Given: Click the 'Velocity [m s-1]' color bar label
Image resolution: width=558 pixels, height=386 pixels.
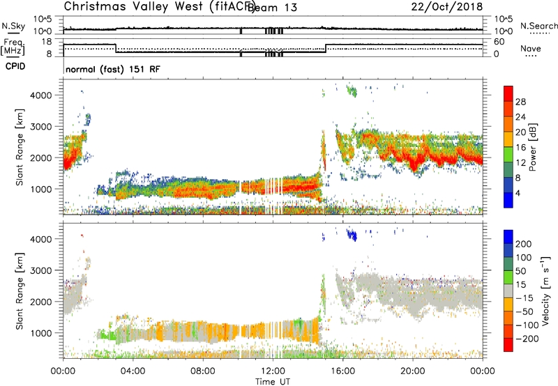Looking at the screenshot, I should (x=545, y=291).
